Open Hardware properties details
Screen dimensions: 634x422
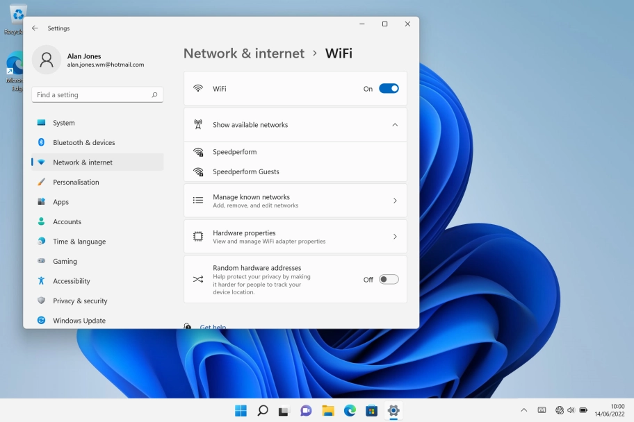click(x=396, y=236)
